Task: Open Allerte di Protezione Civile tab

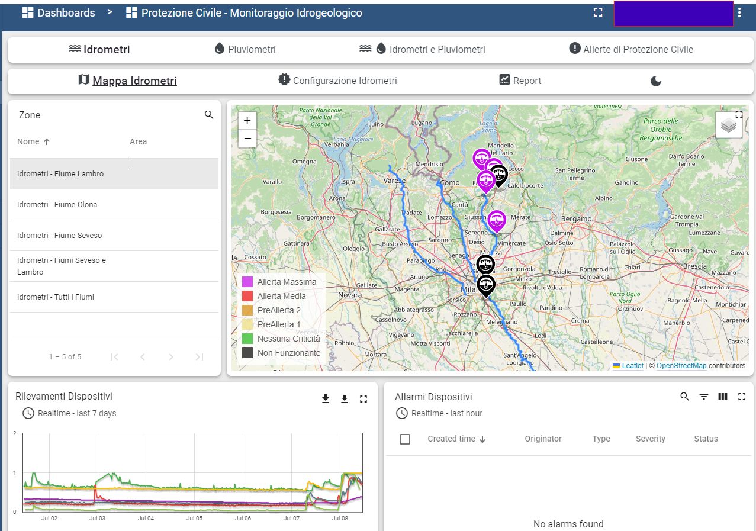Action: (631, 50)
